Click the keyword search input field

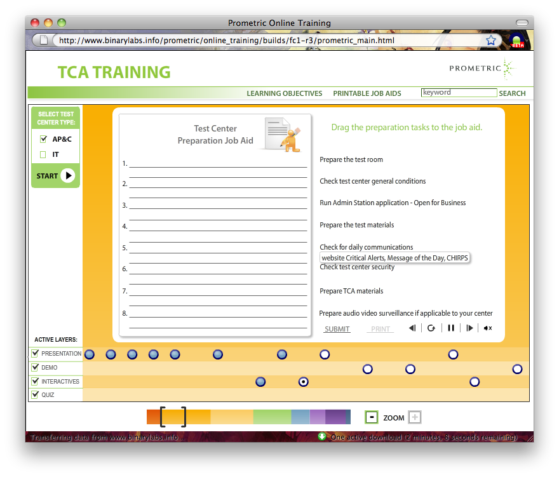459,93
